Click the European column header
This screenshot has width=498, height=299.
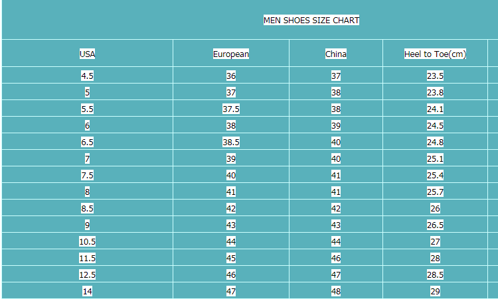tap(231, 54)
